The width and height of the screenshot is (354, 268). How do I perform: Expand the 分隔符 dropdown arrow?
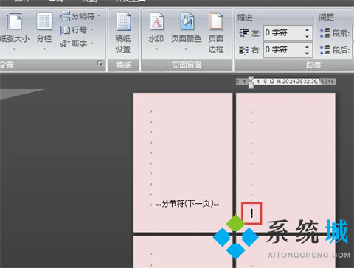99,16
